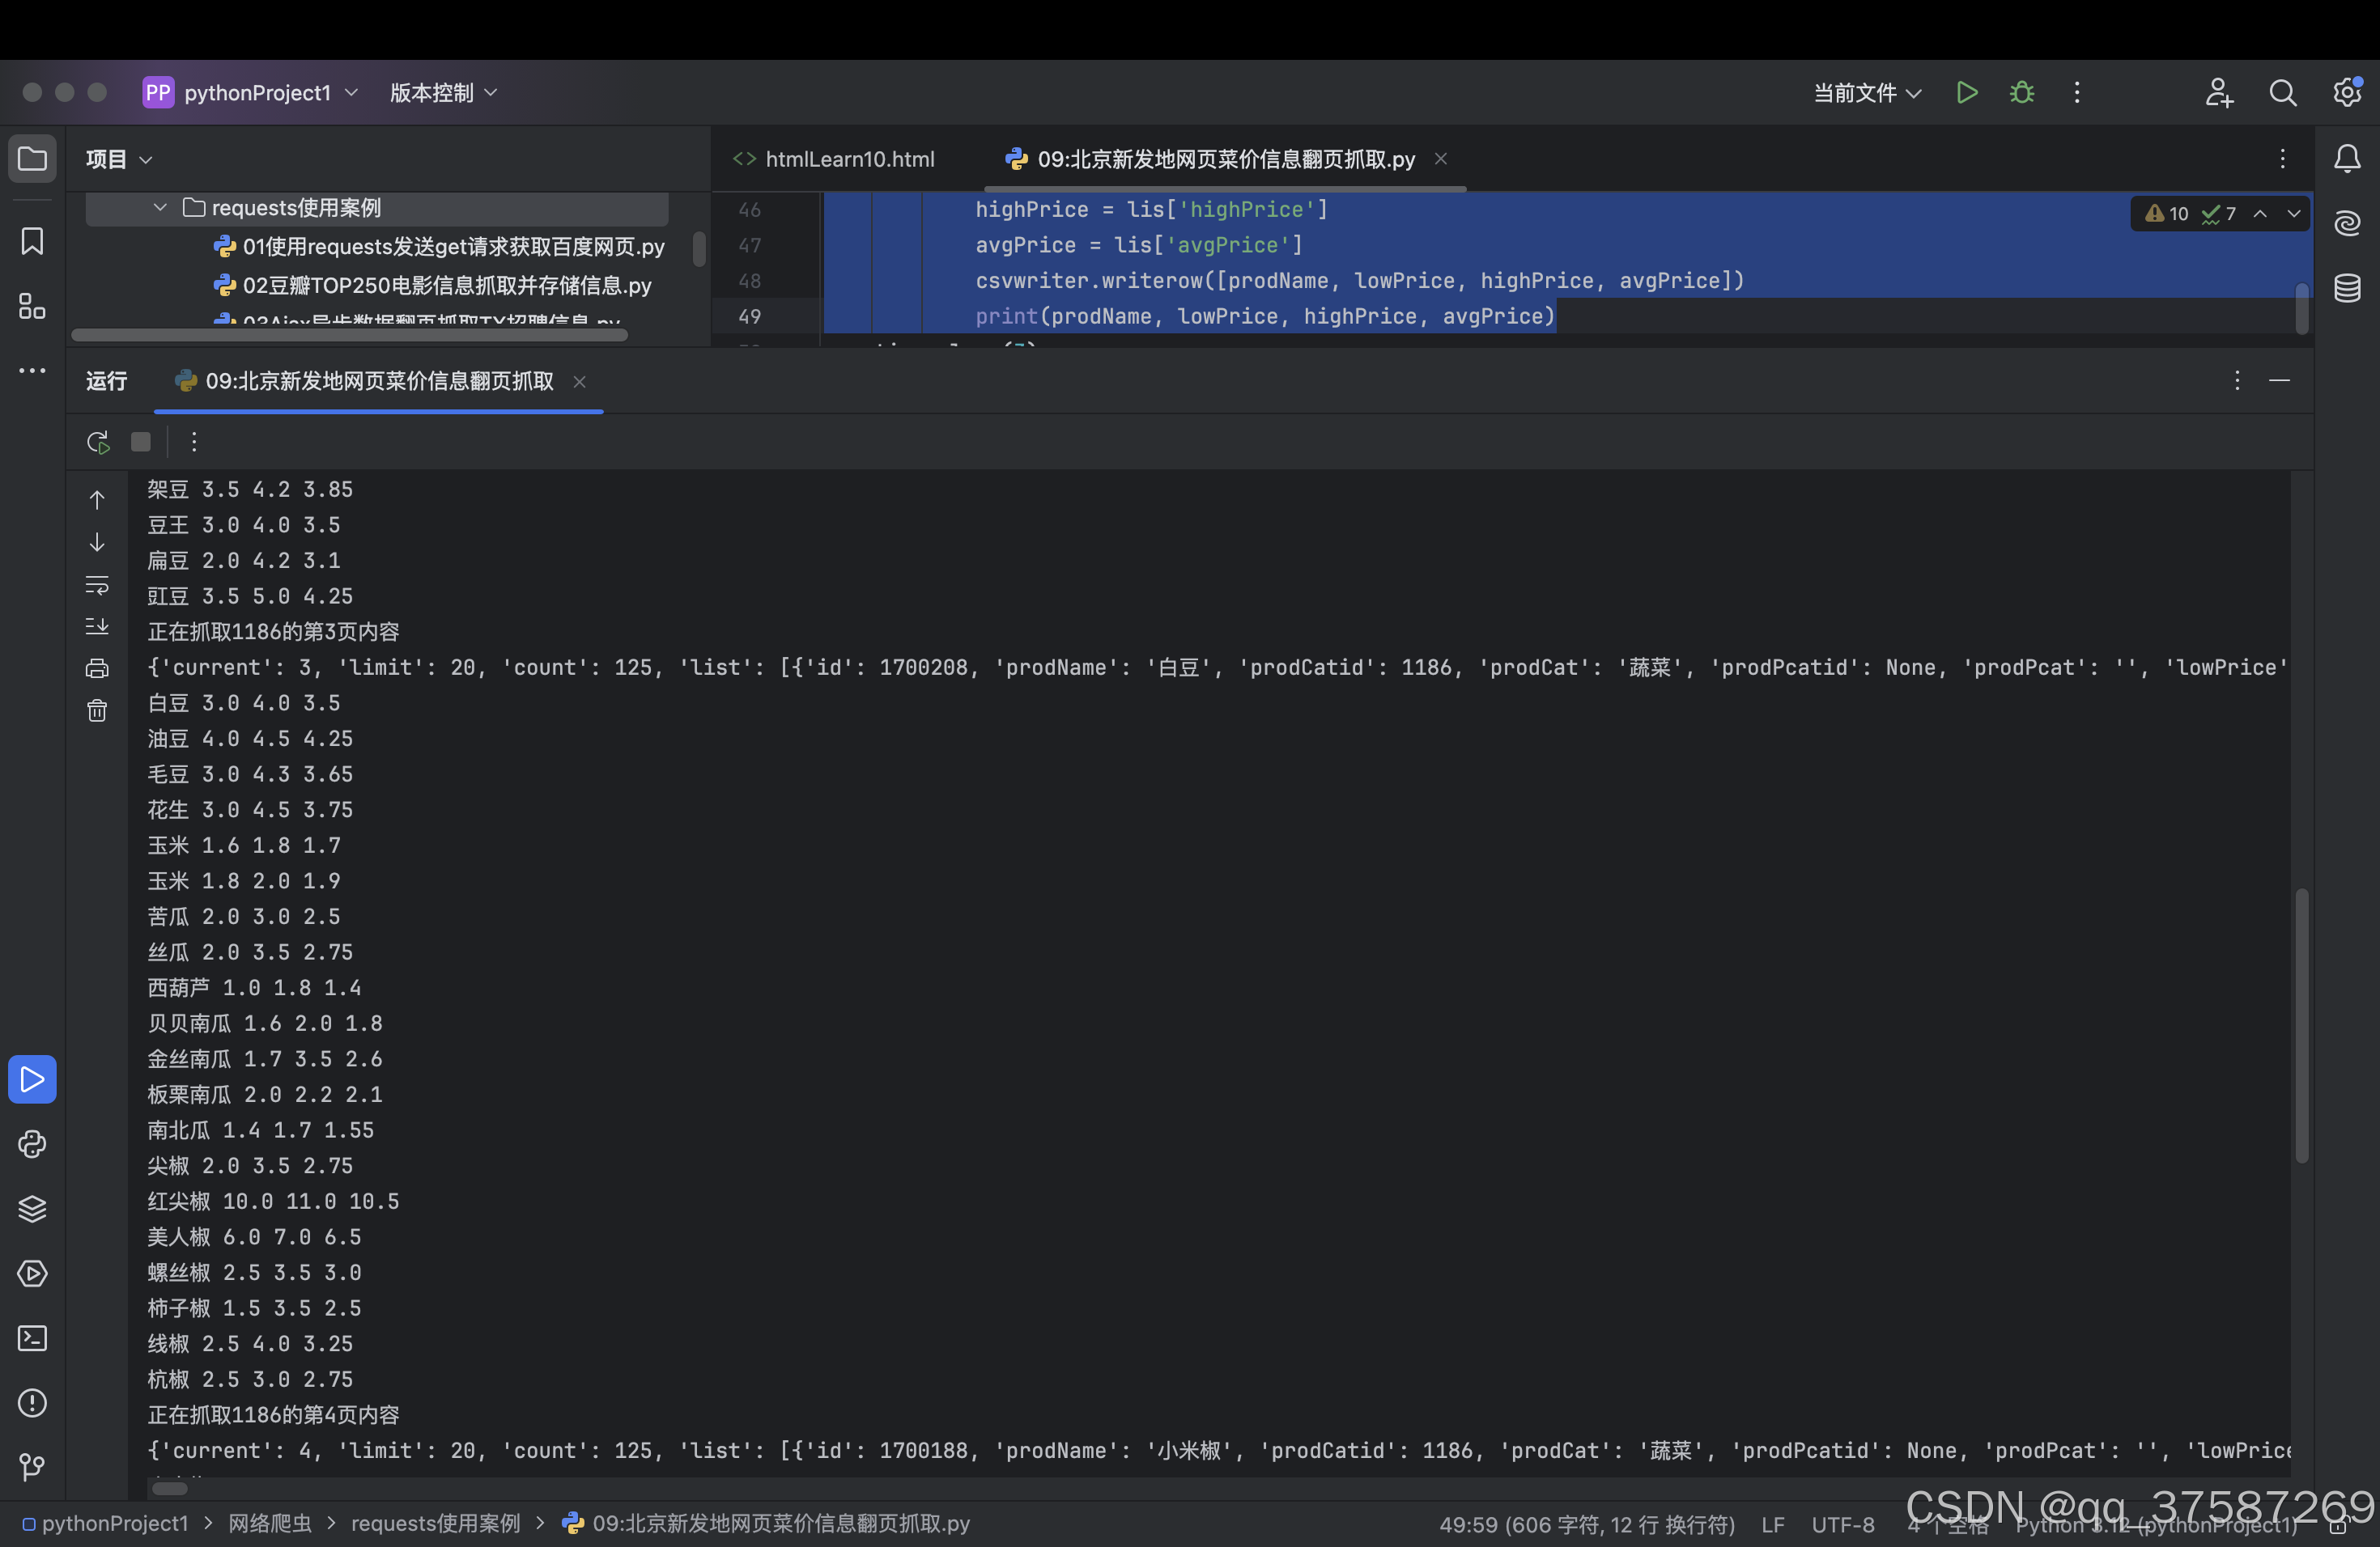Collapse the requests使用案例 folder
Viewport: 2380px width, 1547px height.
click(x=160, y=208)
